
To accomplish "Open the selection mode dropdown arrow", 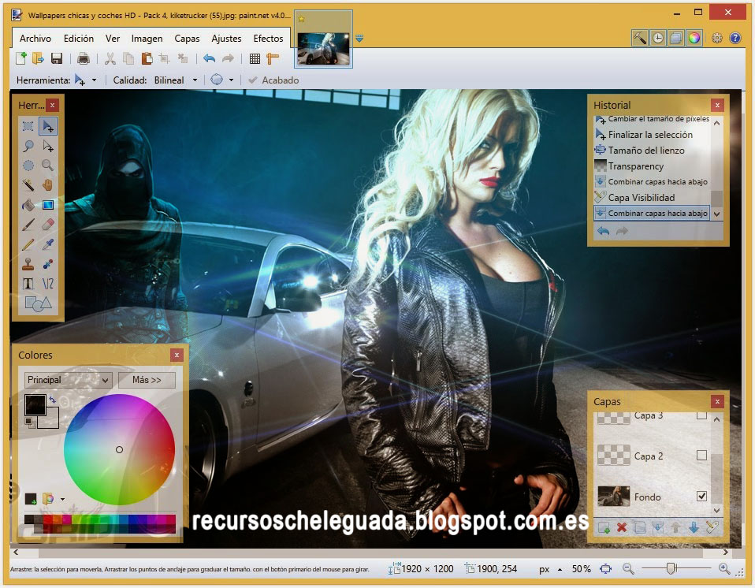I will (x=231, y=80).
